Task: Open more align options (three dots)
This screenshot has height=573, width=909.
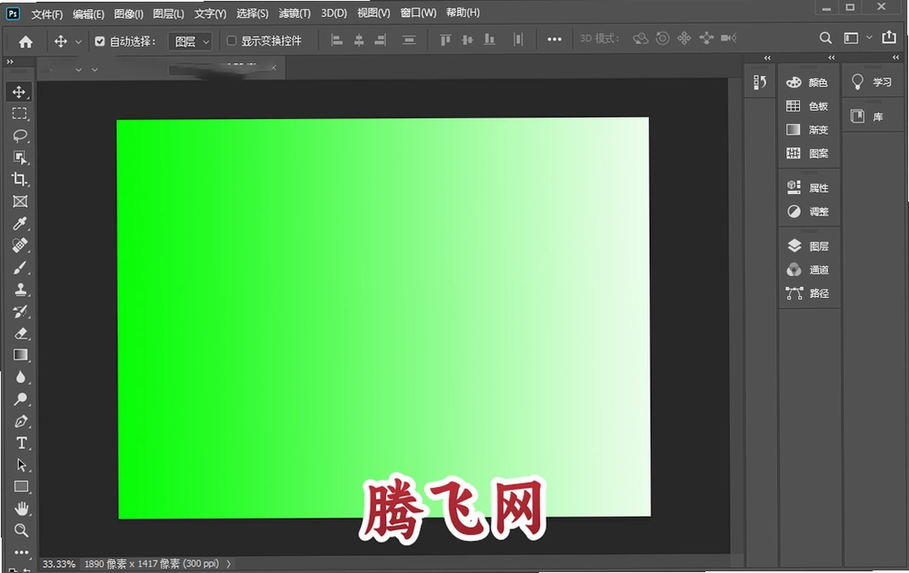Action: [555, 39]
